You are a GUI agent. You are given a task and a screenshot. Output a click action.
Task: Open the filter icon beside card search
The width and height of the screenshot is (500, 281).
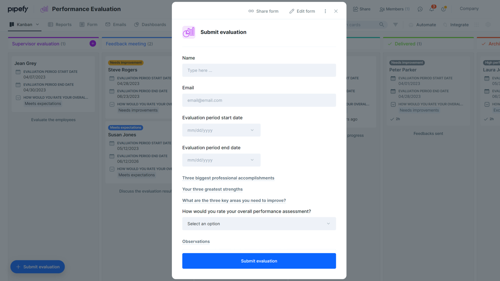396,24
